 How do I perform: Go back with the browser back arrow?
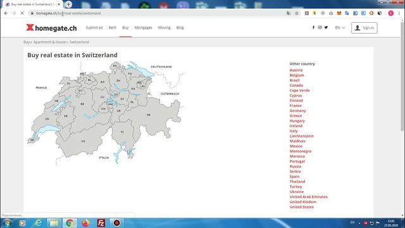point(6,13)
